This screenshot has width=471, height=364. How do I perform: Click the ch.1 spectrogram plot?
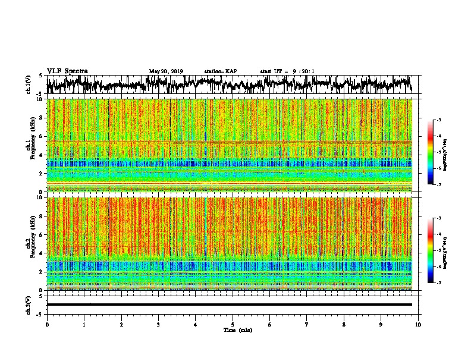pos(230,145)
